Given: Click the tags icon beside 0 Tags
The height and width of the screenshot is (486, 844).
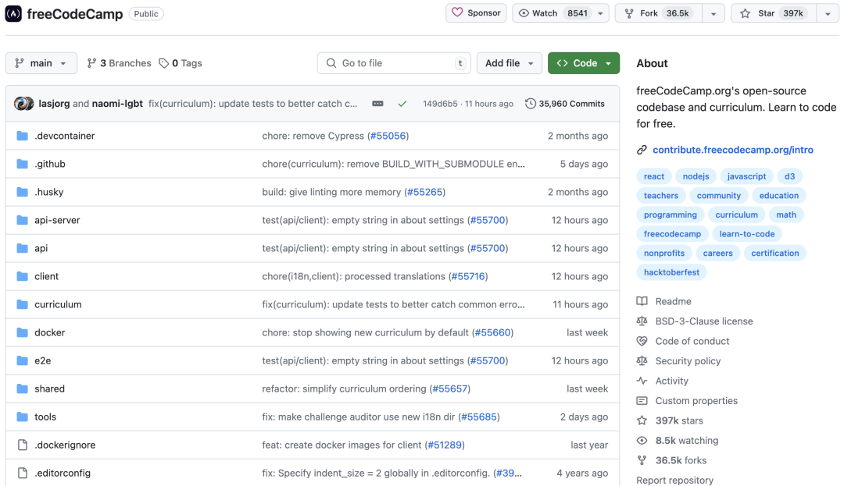Looking at the screenshot, I should 163,62.
